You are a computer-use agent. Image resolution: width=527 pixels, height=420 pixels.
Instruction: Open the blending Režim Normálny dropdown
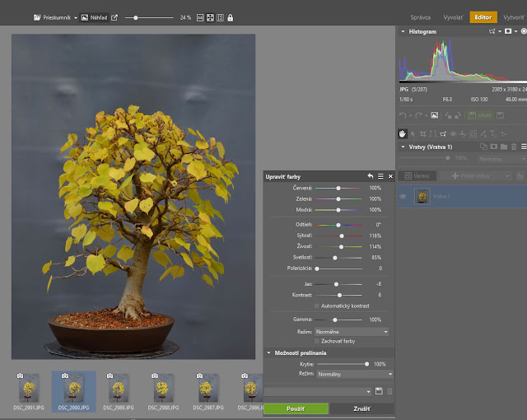click(x=355, y=374)
